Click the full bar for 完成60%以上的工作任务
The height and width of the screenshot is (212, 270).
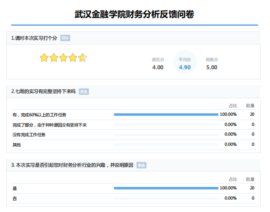pos(166,115)
